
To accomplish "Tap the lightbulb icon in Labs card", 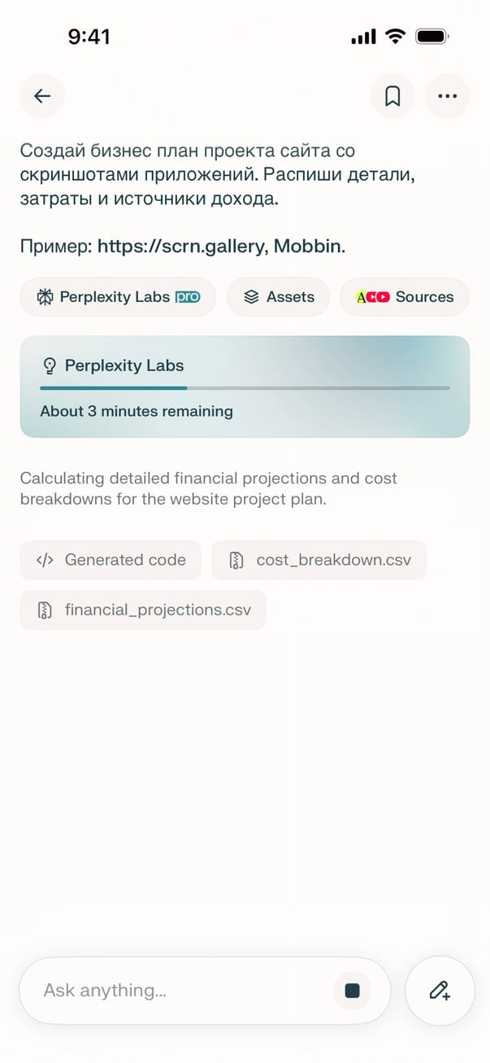I will tap(50, 365).
